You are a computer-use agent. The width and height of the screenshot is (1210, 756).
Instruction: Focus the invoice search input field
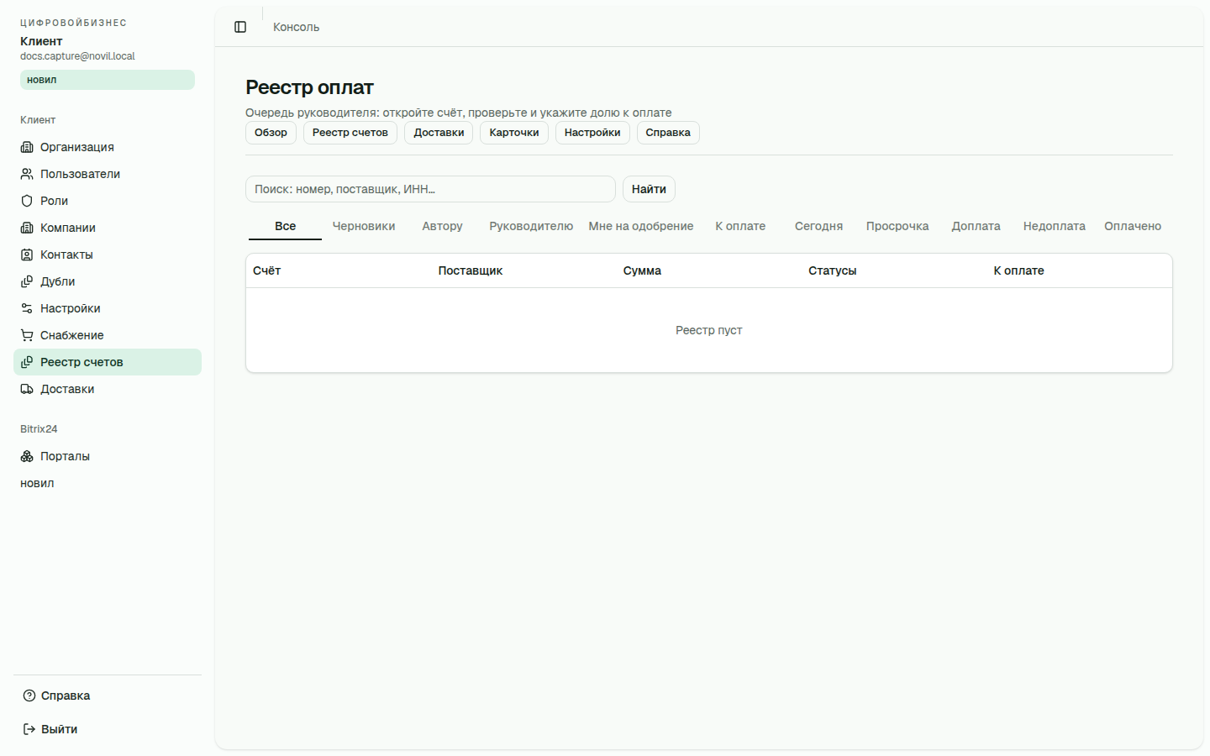point(430,189)
